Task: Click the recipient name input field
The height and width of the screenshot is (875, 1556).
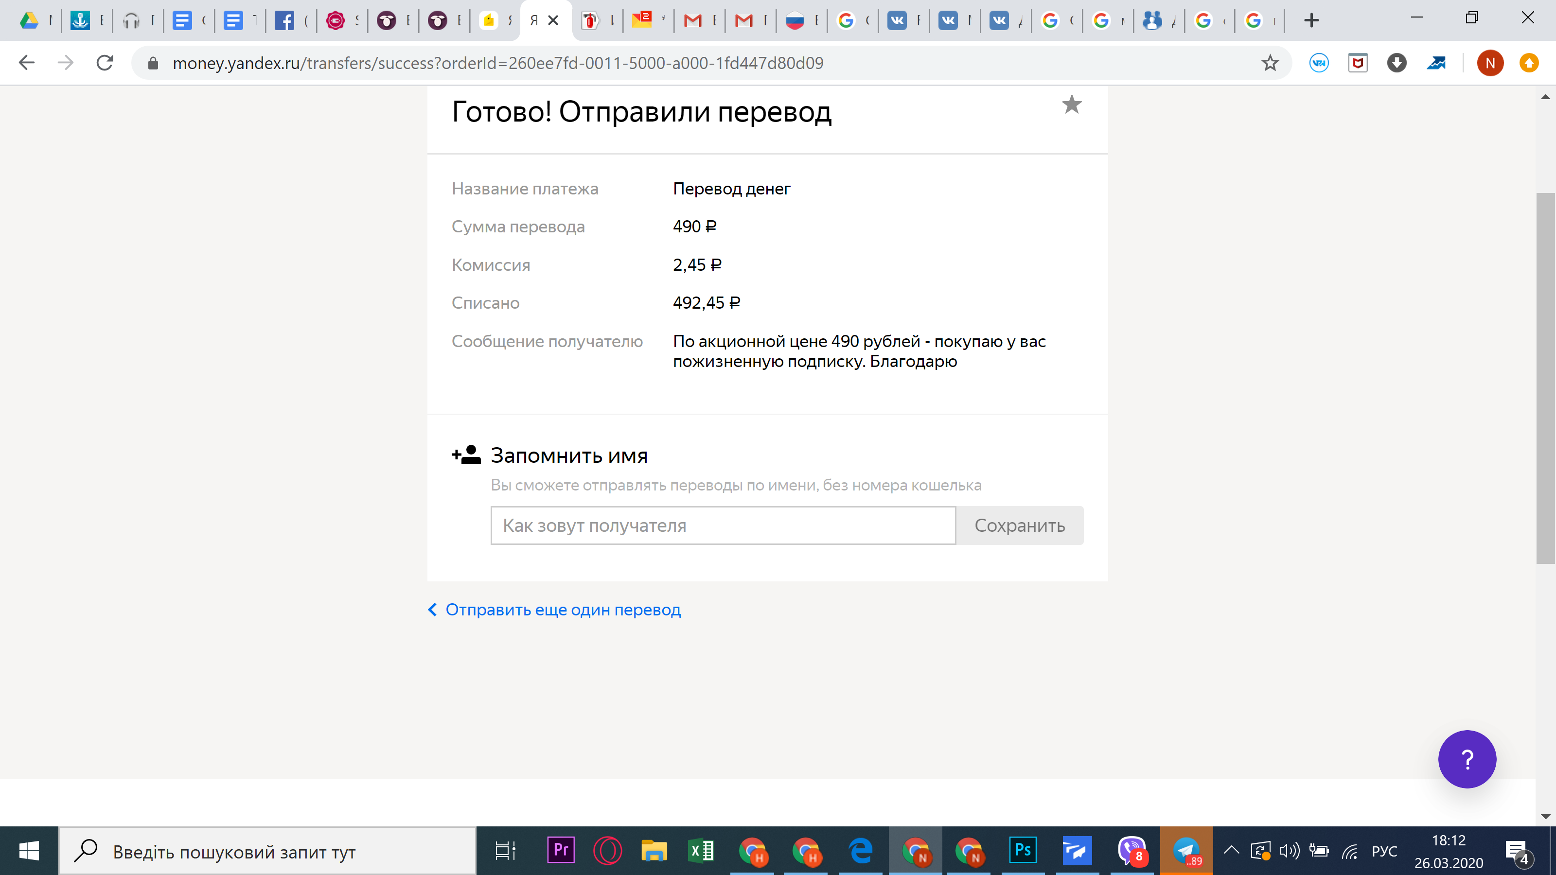Action: [x=723, y=525]
